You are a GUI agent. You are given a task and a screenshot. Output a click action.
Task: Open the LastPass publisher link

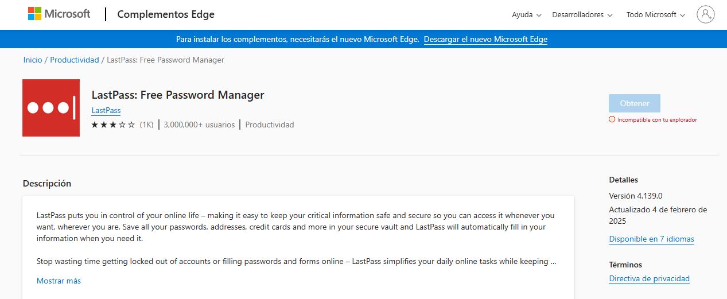(x=106, y=110)
